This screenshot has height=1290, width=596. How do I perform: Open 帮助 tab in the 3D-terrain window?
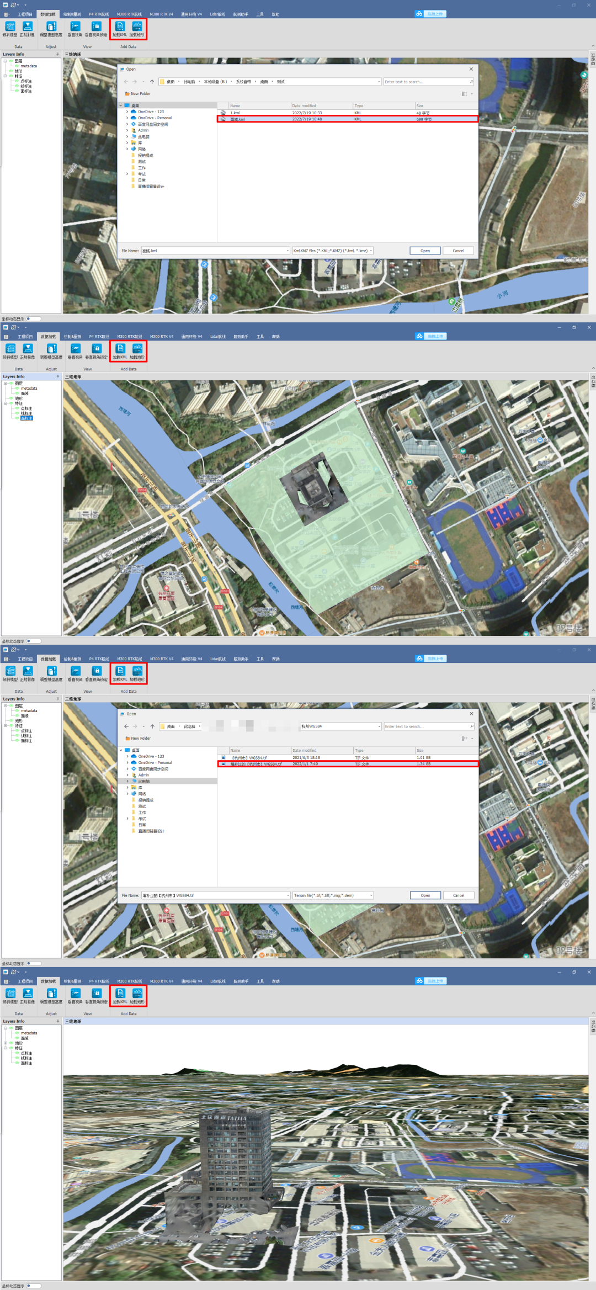(x=276, y=981)
